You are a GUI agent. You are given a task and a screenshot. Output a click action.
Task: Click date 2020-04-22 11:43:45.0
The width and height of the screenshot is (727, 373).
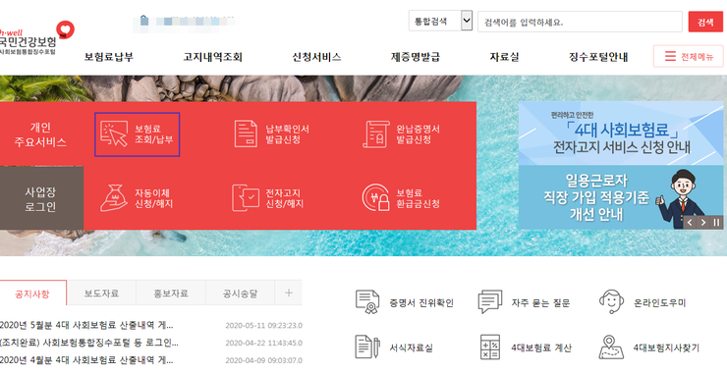(x=264, y=343)
